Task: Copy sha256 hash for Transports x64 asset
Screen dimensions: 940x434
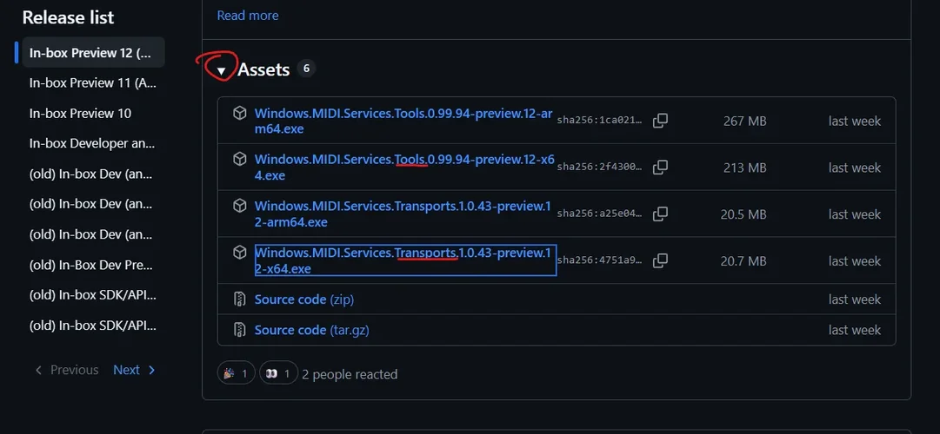Action: (x=660, y=260)
